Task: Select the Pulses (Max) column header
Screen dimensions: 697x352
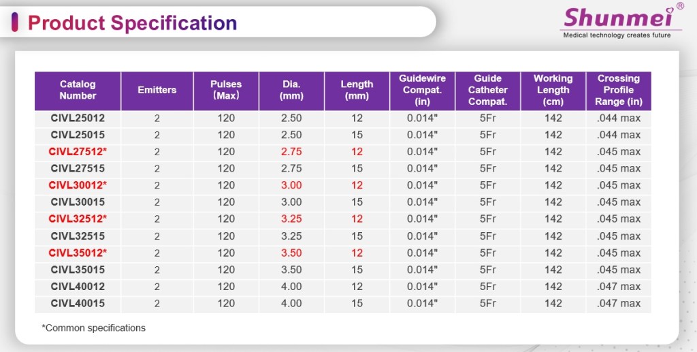Action: point(226,90)
